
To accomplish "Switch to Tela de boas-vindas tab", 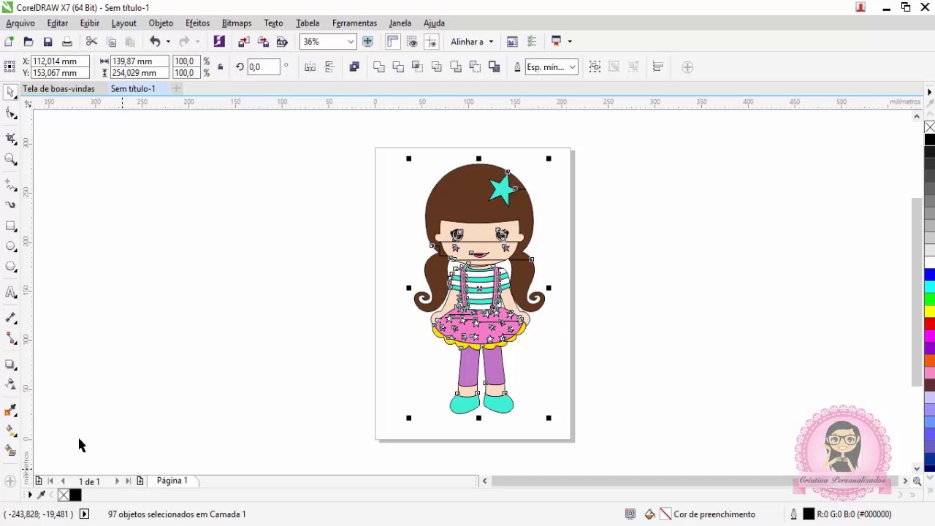I will coord(58,88).
